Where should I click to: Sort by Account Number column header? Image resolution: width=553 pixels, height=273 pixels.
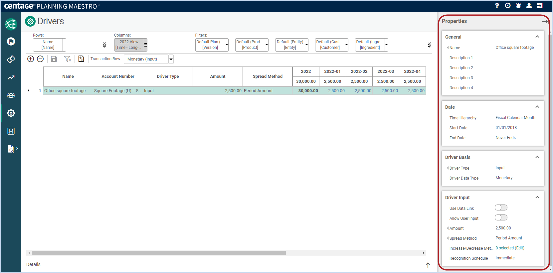[x=118, y=76]
